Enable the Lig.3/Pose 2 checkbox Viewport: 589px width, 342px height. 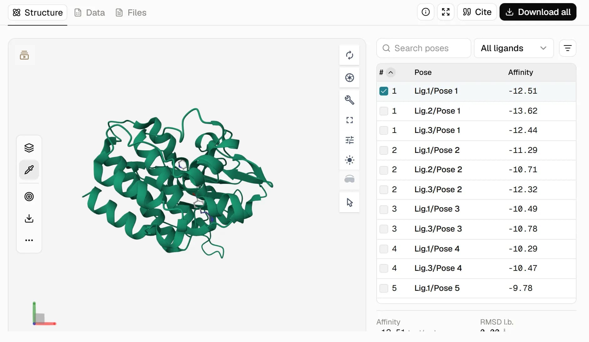coord(384,190)
